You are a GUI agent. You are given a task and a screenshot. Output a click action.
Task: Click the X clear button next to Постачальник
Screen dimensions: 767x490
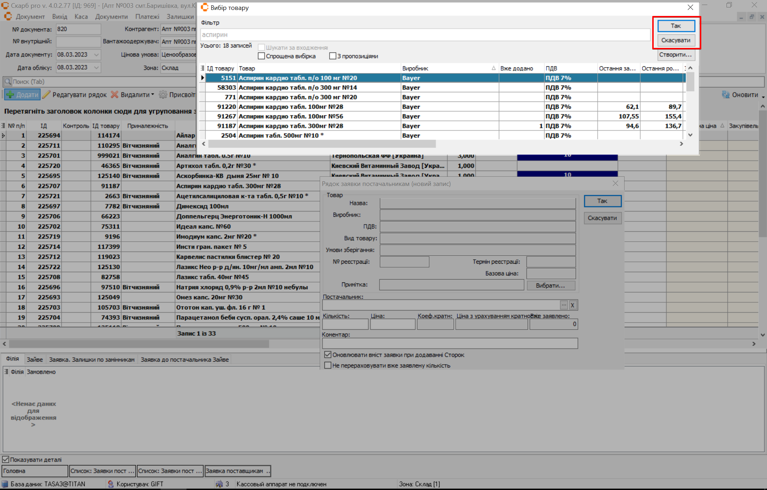572,305
